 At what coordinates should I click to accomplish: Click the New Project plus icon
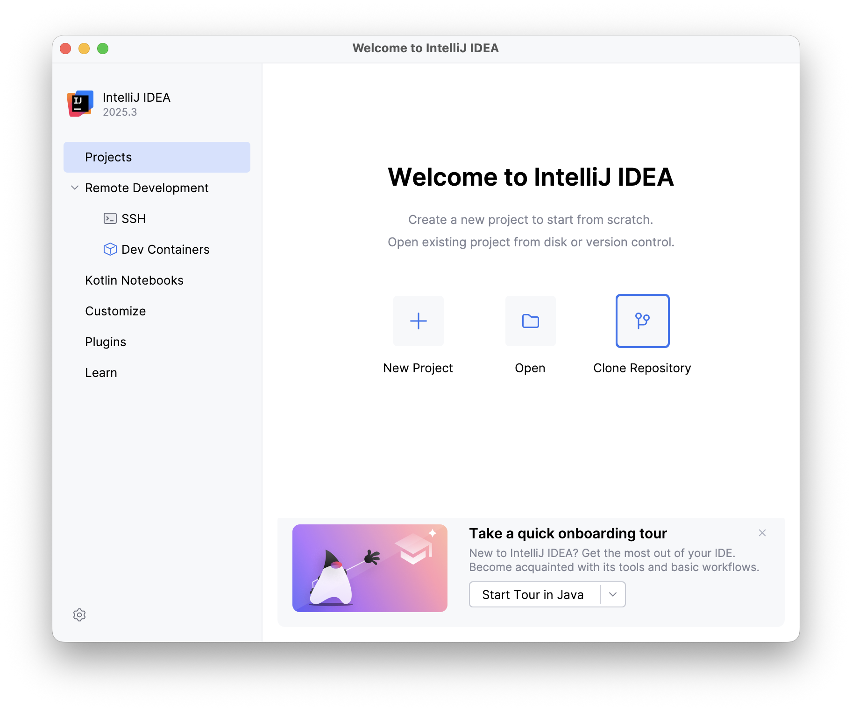point(418,321)
